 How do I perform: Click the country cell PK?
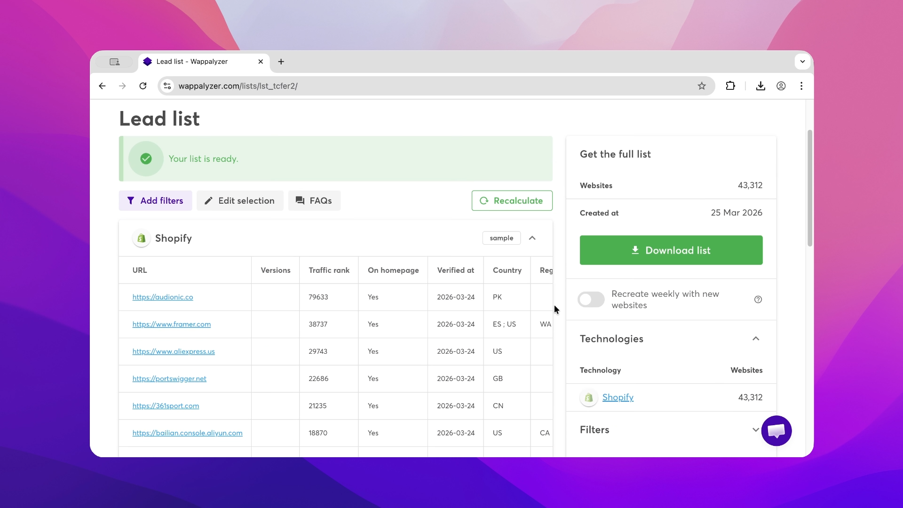tap(497, 297)
